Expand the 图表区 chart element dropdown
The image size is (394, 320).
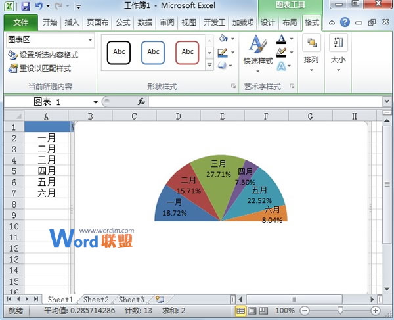(90, 41)
